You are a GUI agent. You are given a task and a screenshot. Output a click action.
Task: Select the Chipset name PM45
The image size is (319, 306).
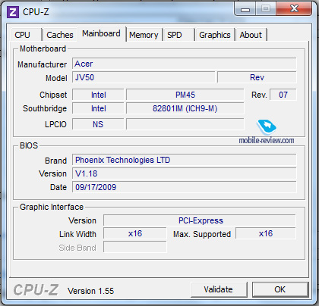tap(185, 95)
